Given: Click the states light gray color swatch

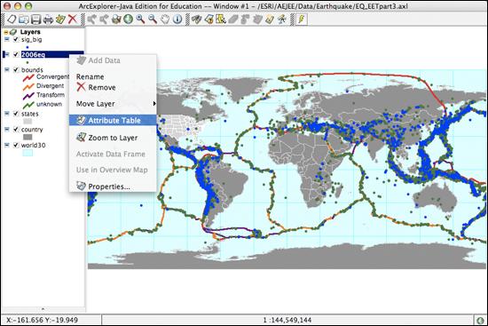Looking at the screenshot, I should point(28,121).
